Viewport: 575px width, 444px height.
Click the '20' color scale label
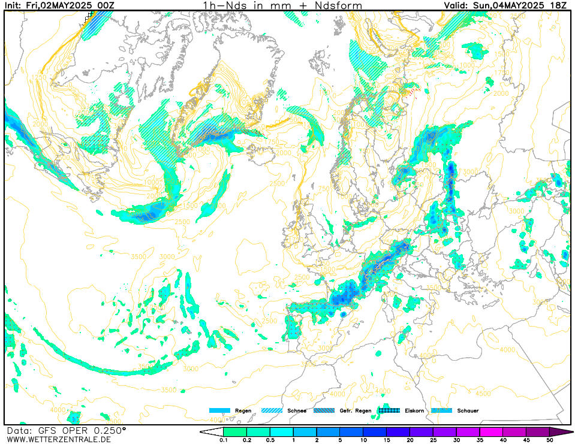410,440
